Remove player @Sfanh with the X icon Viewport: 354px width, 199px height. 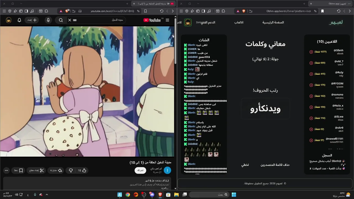click(x=311, y=52)
